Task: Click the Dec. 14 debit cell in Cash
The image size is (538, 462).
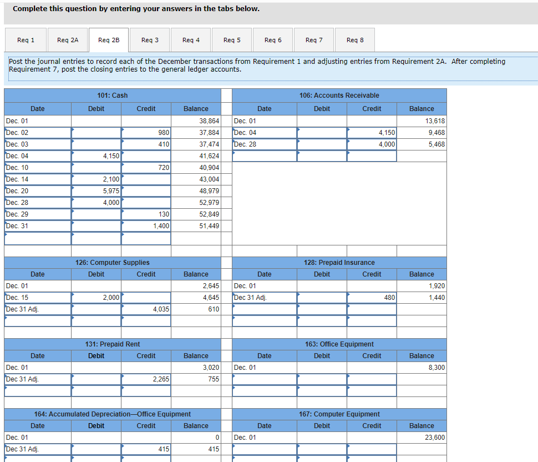Action: click(95, 179)
